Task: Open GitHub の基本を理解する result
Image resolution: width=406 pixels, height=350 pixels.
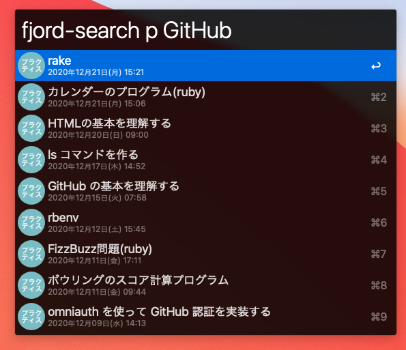Action: 205,191
